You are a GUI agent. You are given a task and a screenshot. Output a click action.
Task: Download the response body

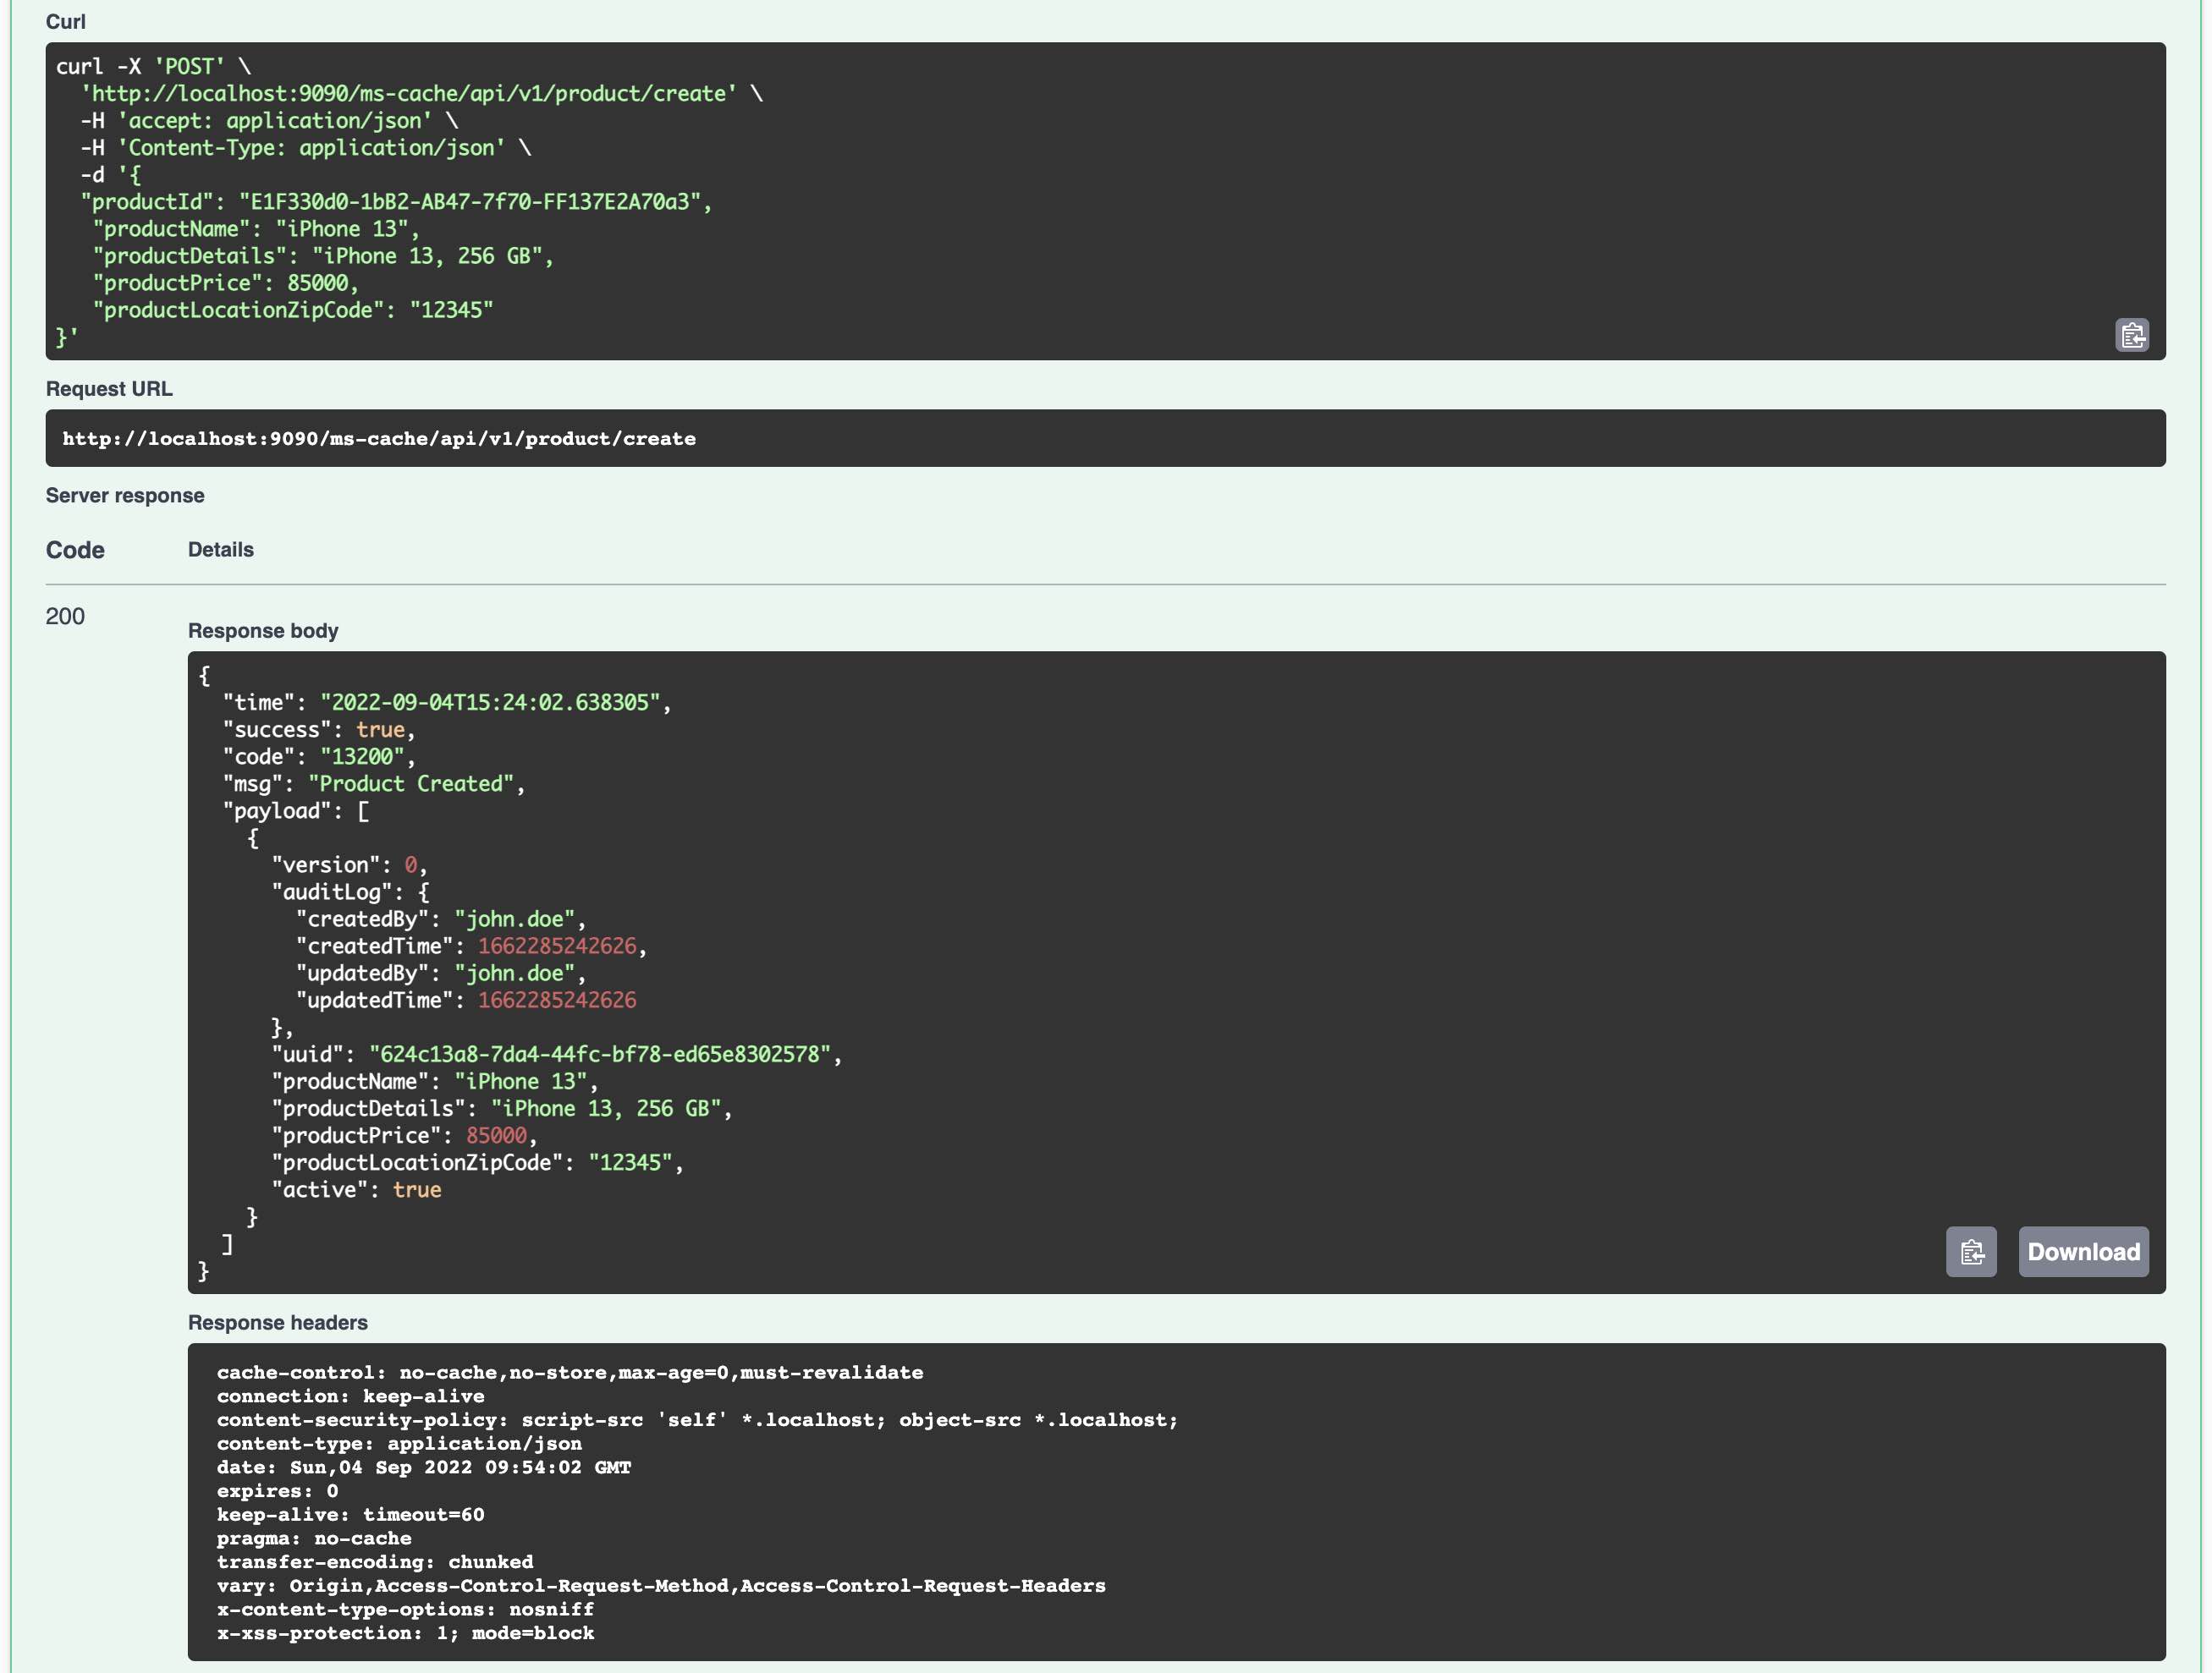[x=2083, y=1251]
